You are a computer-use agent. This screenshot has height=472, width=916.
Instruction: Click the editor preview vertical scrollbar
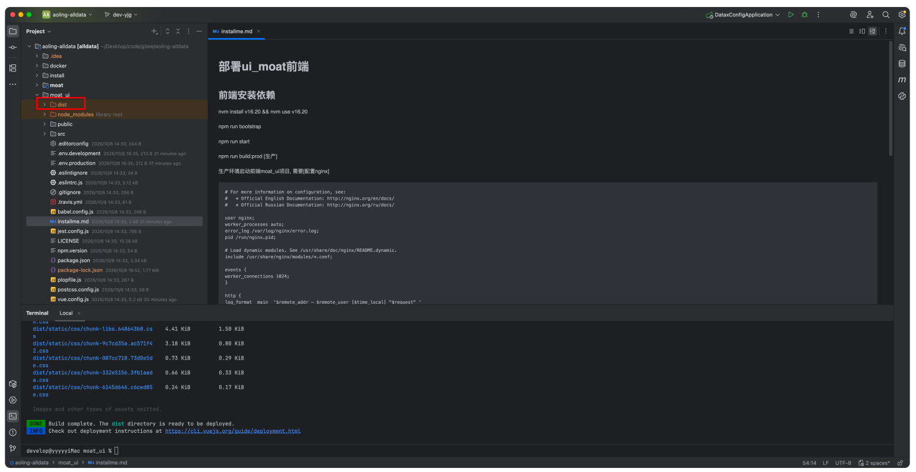pos(890,98)
